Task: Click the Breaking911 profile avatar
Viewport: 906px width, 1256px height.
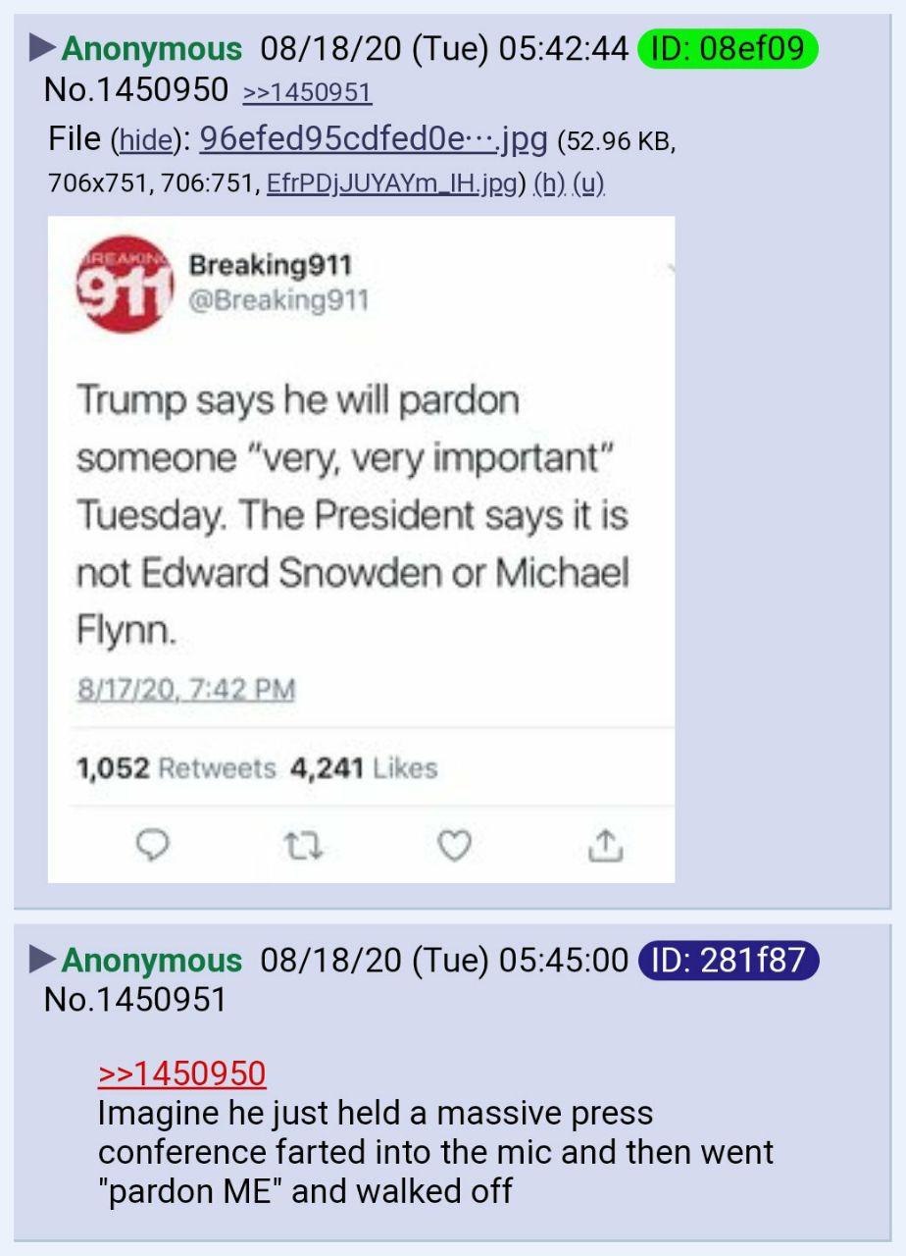Action: (125, 284)
